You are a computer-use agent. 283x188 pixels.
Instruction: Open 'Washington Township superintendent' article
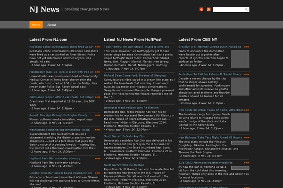click(x=60, y=130)
